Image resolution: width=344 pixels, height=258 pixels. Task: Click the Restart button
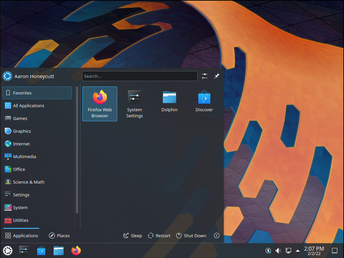point(159,236)
